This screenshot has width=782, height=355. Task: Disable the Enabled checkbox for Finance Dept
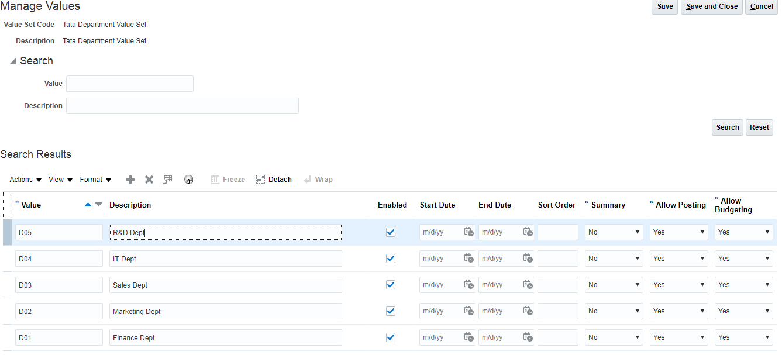391,337
